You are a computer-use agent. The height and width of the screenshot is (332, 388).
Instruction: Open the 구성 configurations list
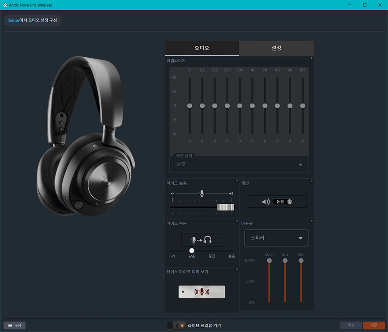coord(15,325)
